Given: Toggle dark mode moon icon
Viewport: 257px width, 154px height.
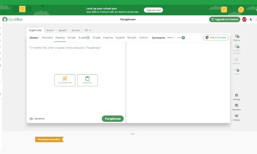Looking at the screenshot, I should (x=251, y=19).
